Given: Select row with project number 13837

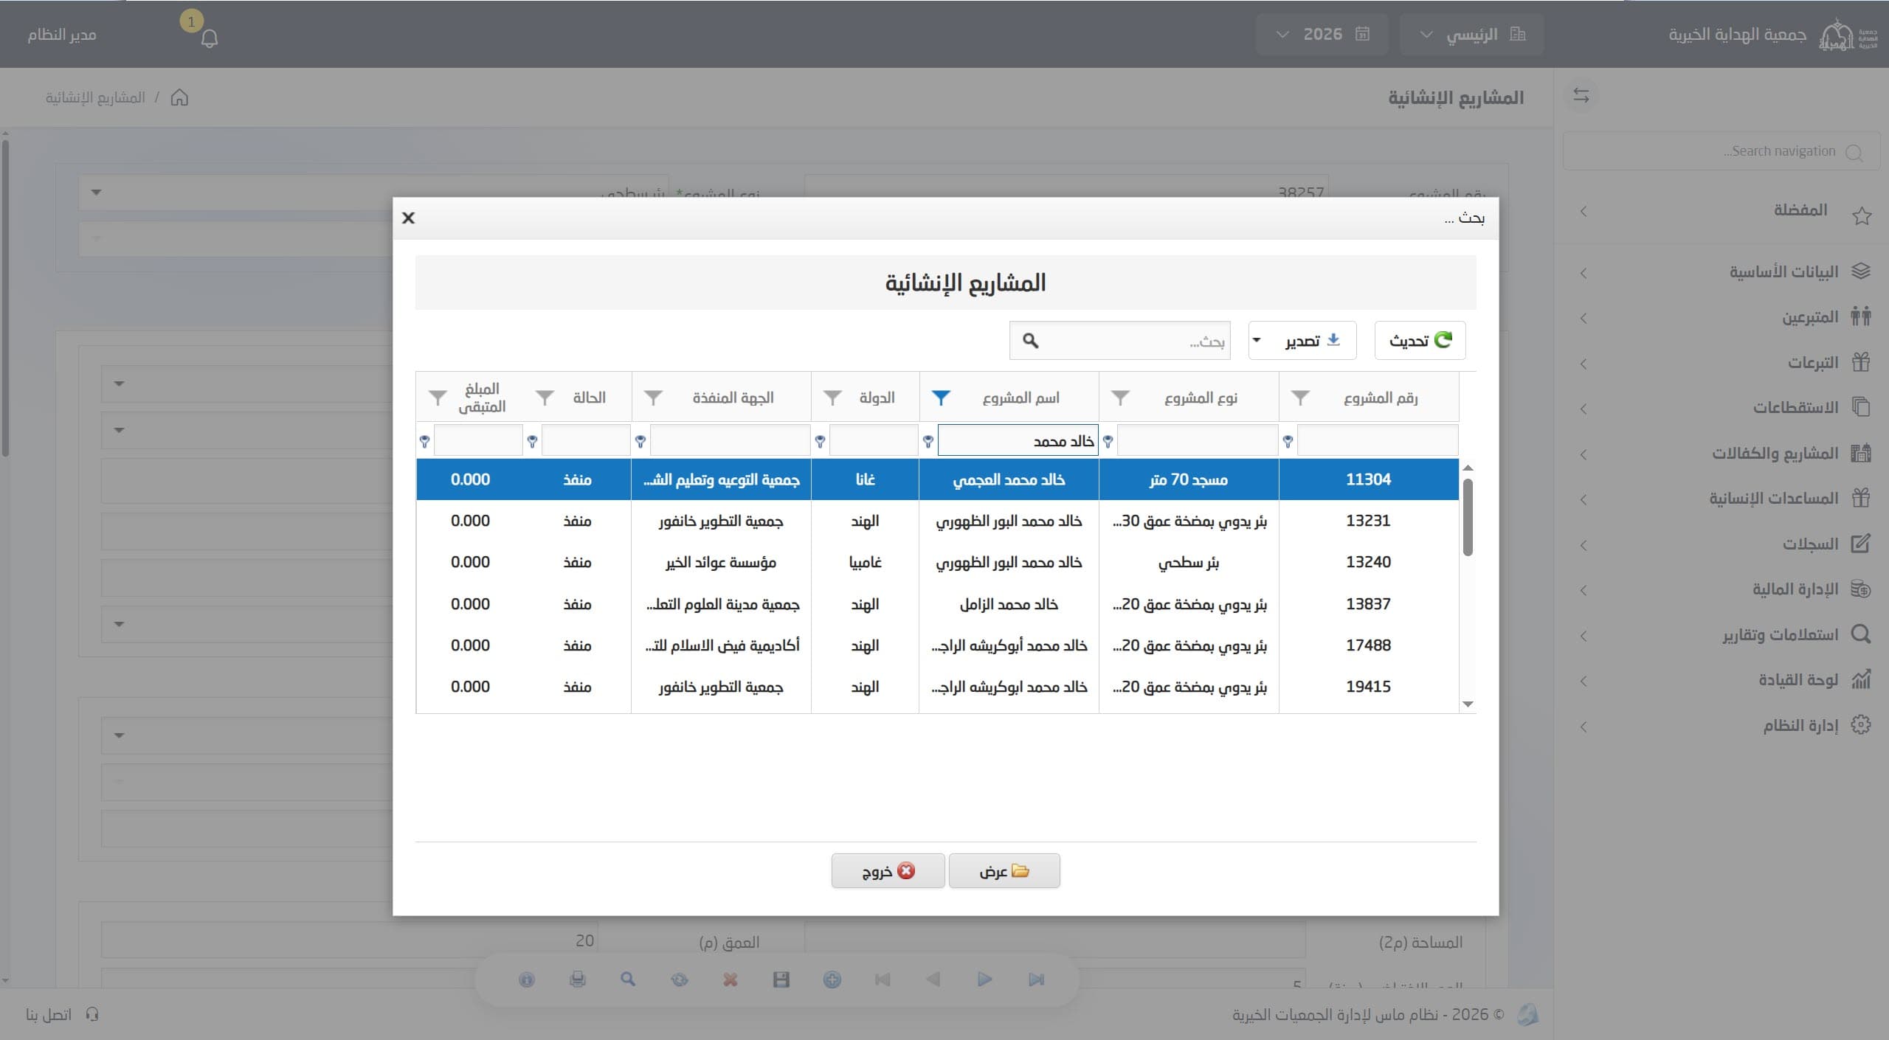Looking at the screenshot, I should (x=937, y=604).
